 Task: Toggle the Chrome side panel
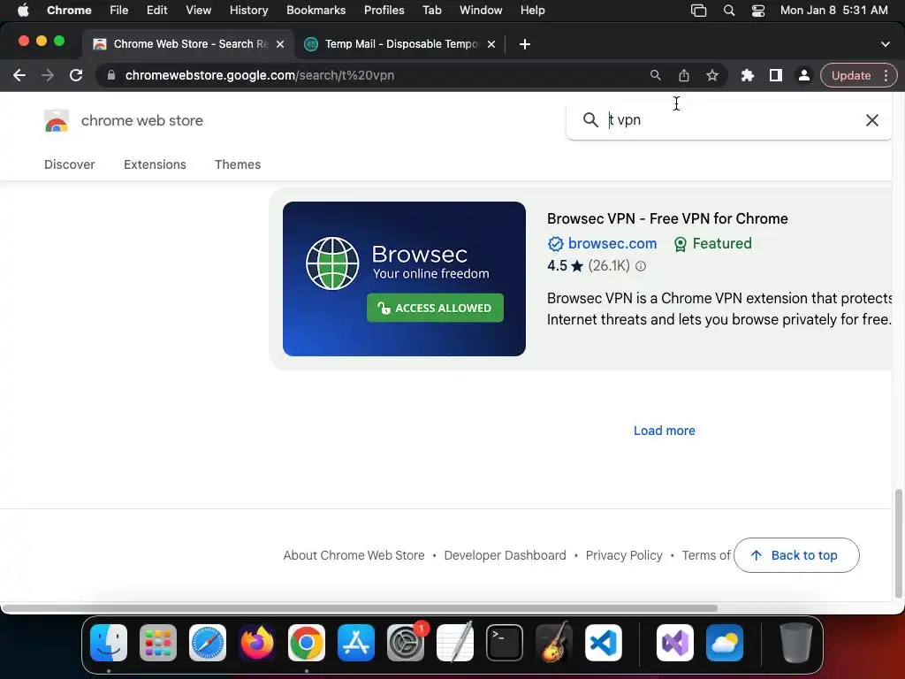coord(776,75)
